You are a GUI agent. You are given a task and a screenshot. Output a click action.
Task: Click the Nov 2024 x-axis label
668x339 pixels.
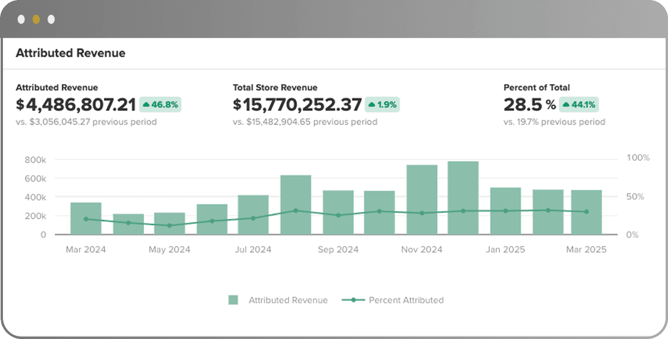pyautogui.click(x=422, y=250)
